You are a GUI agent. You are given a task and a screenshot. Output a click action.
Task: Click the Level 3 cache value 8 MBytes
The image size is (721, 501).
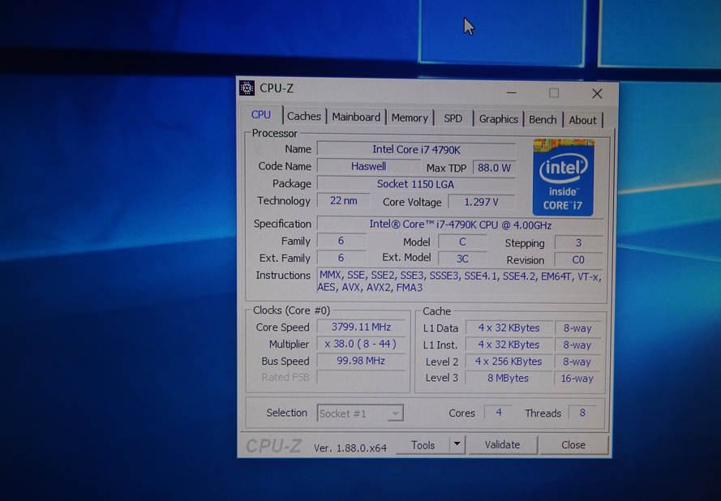tap(508, 378)
